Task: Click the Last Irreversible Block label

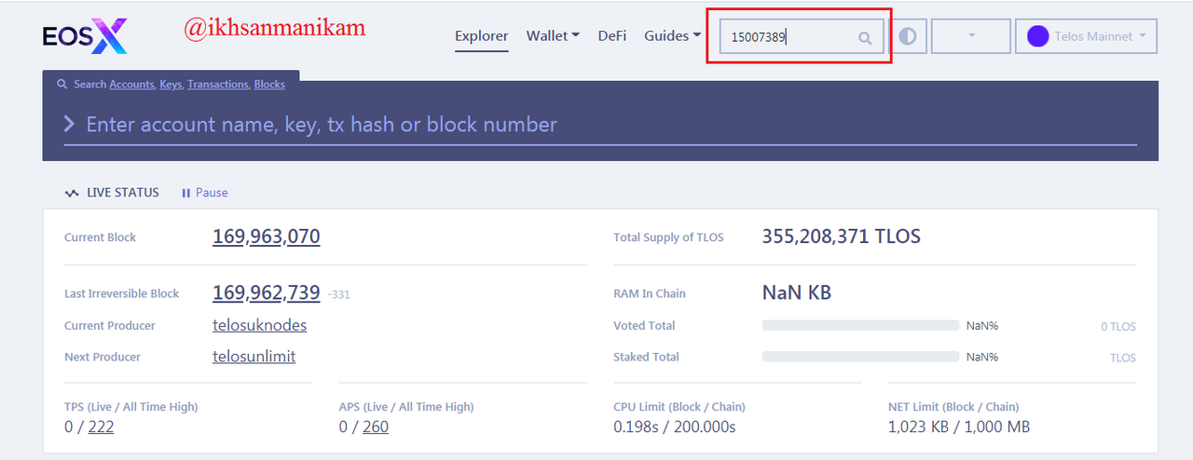Action: tap(122, 293)
